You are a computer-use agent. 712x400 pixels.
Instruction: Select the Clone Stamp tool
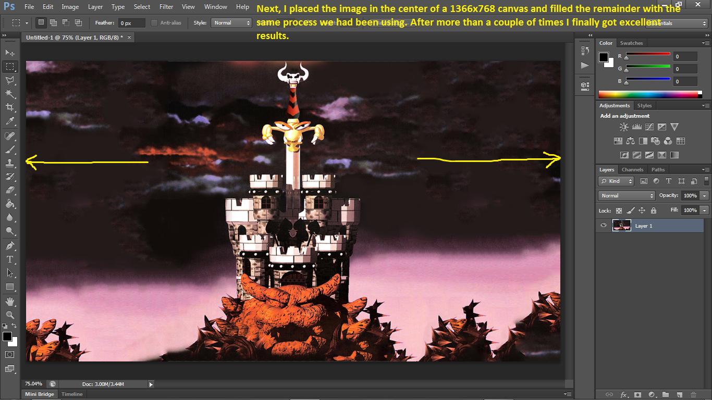pos(10,163)
